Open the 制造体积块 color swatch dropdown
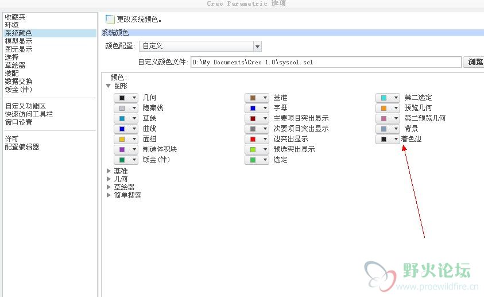This screenshot has width=484, height=297. click(x=126, y=149)
